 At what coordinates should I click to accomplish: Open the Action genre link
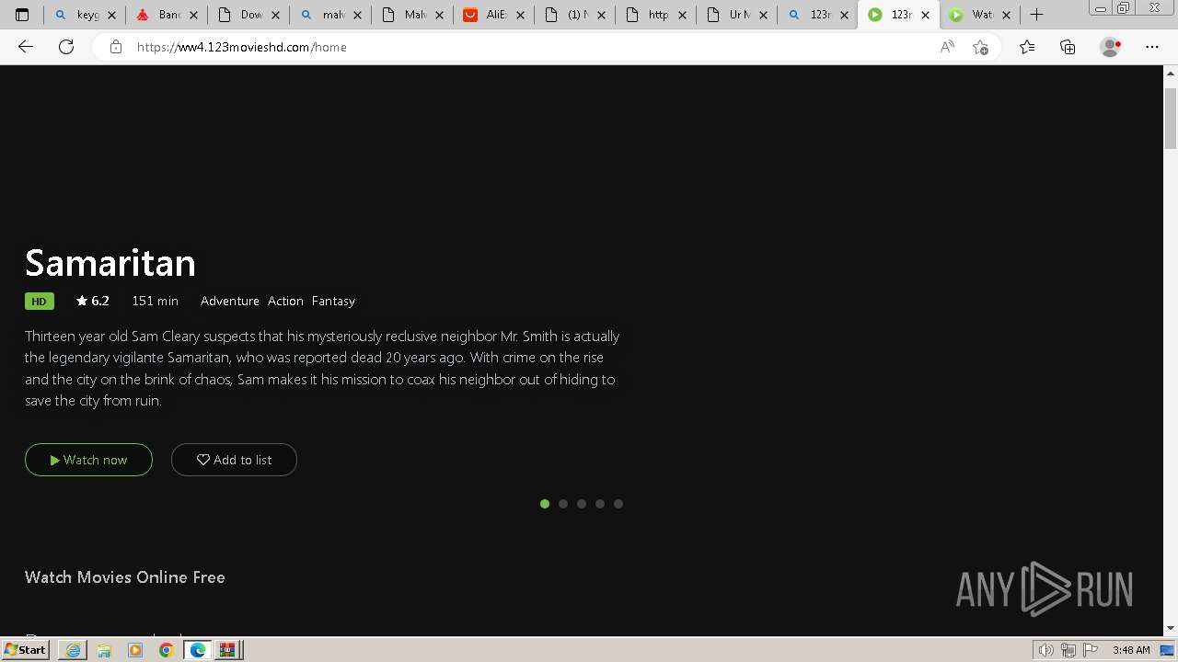pos(285,301)
